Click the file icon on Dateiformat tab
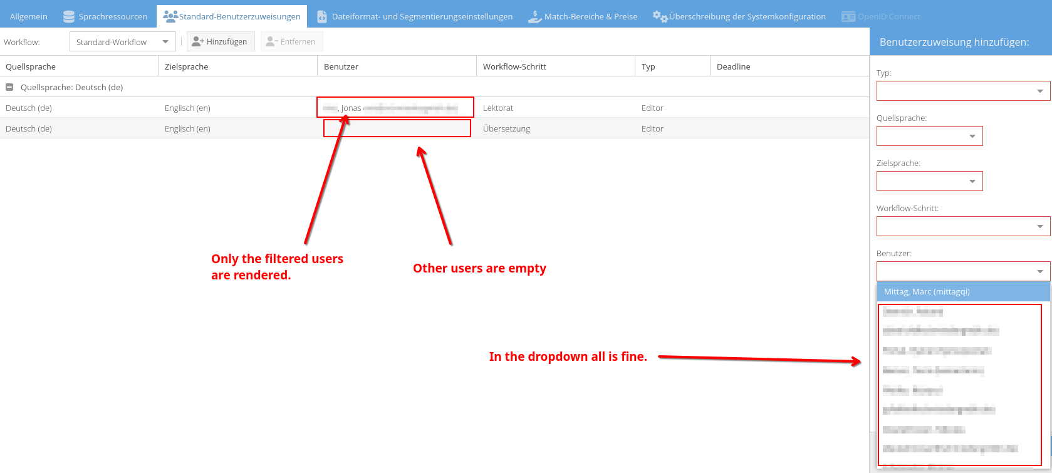The image size is (1052, 473). tap(322, 17)
